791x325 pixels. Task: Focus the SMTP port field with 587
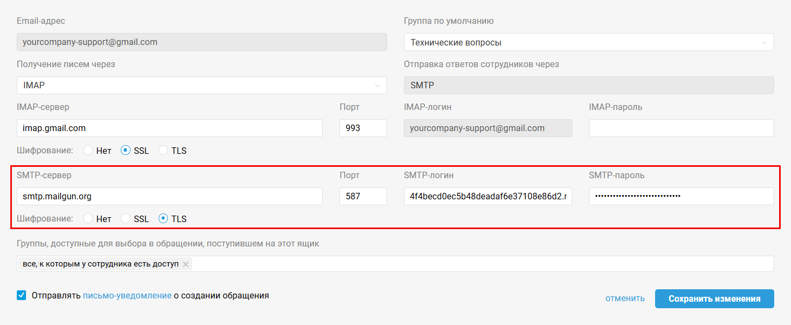click(363, 196)
